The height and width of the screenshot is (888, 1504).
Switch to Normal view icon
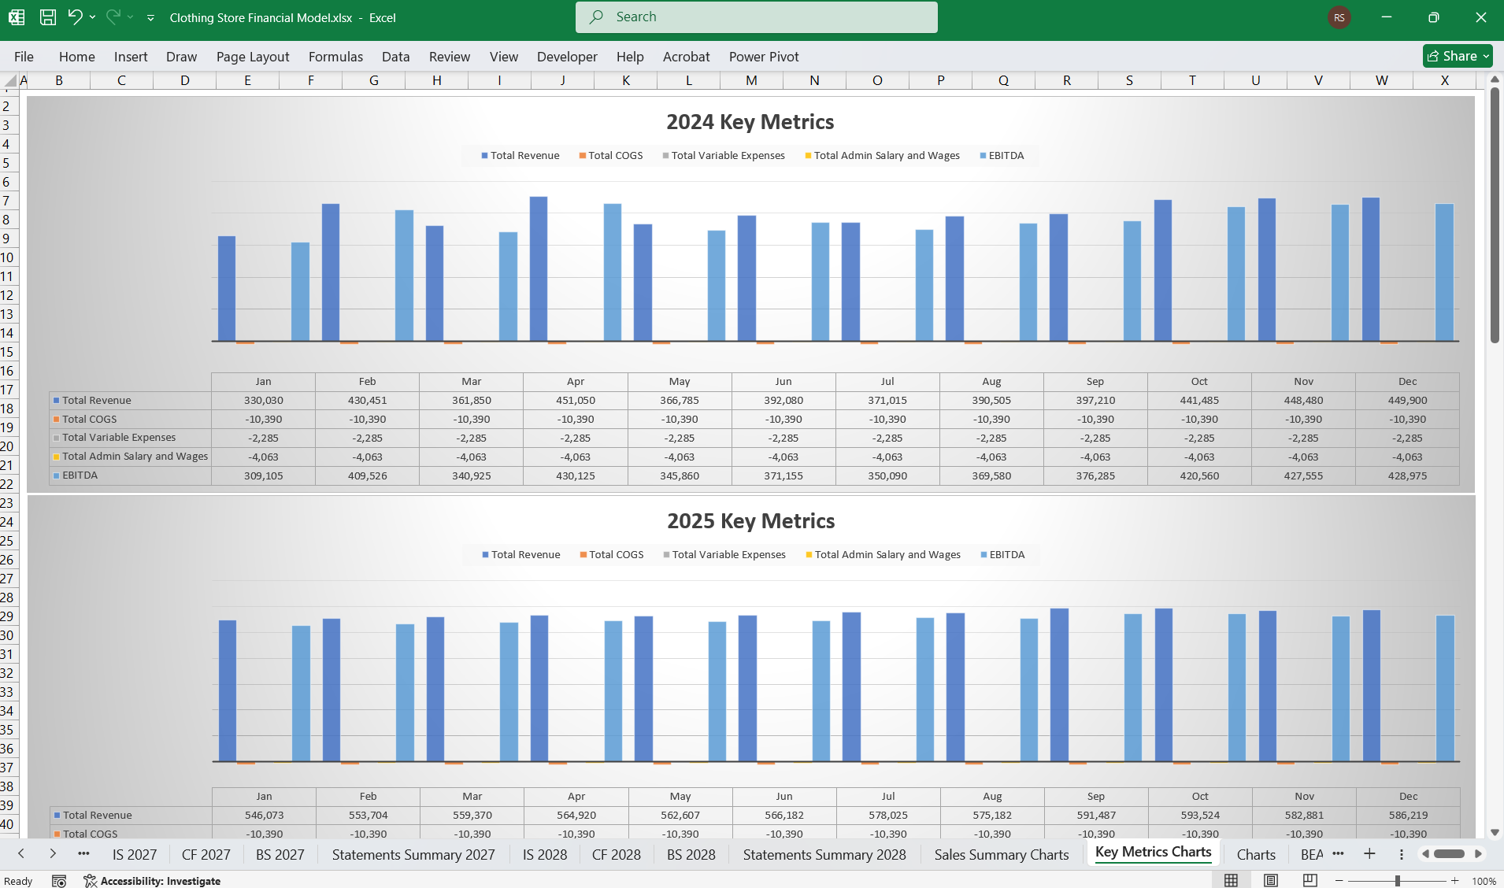[1231, 881]
